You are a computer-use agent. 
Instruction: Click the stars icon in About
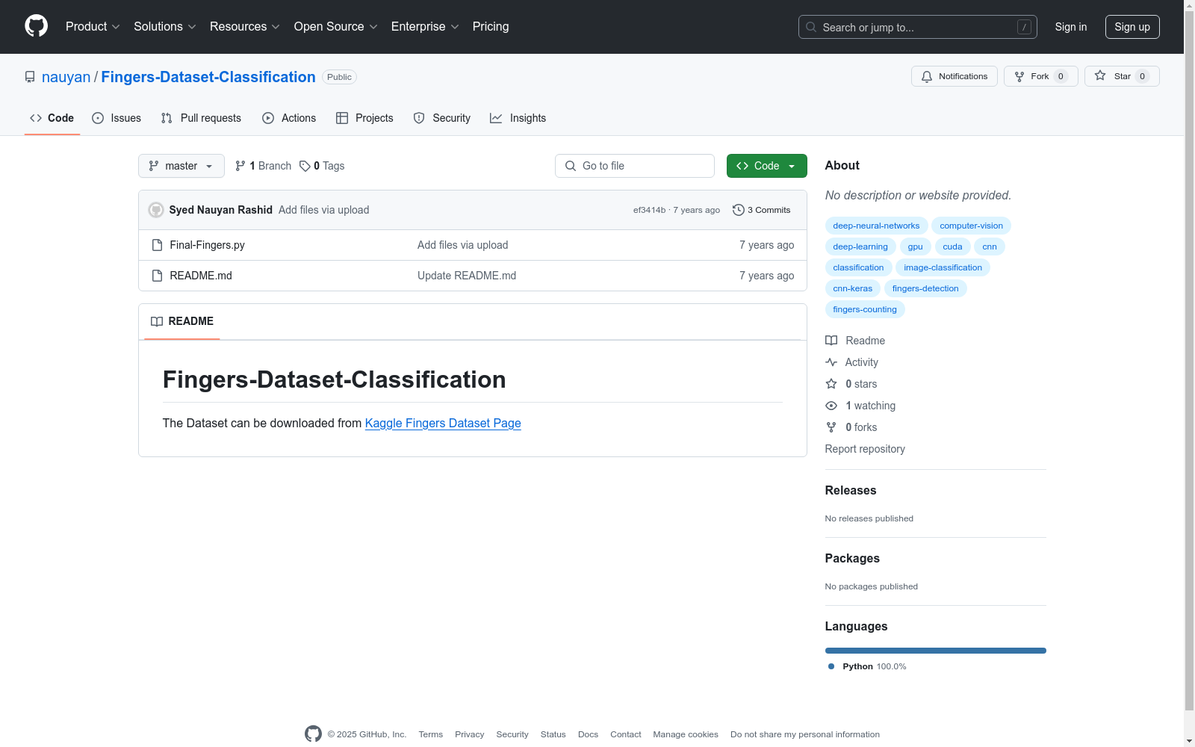point(831,384)
